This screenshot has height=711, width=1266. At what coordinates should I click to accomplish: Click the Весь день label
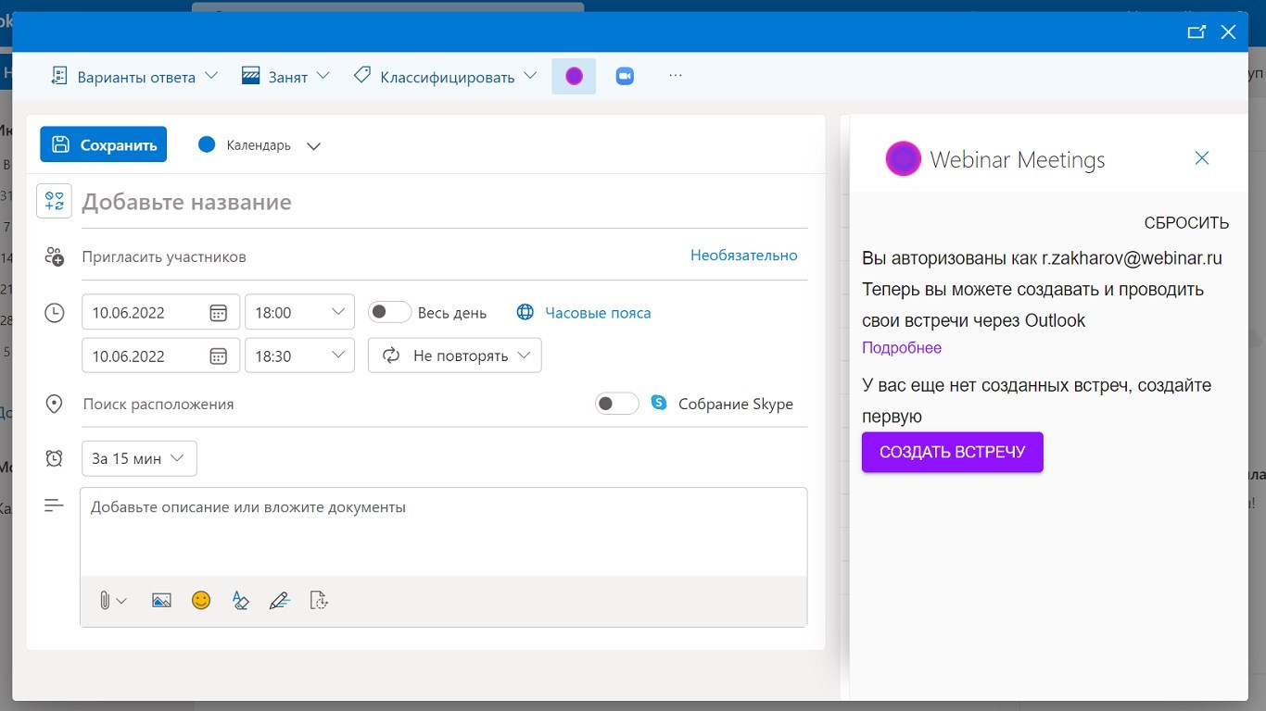(452, 313)
